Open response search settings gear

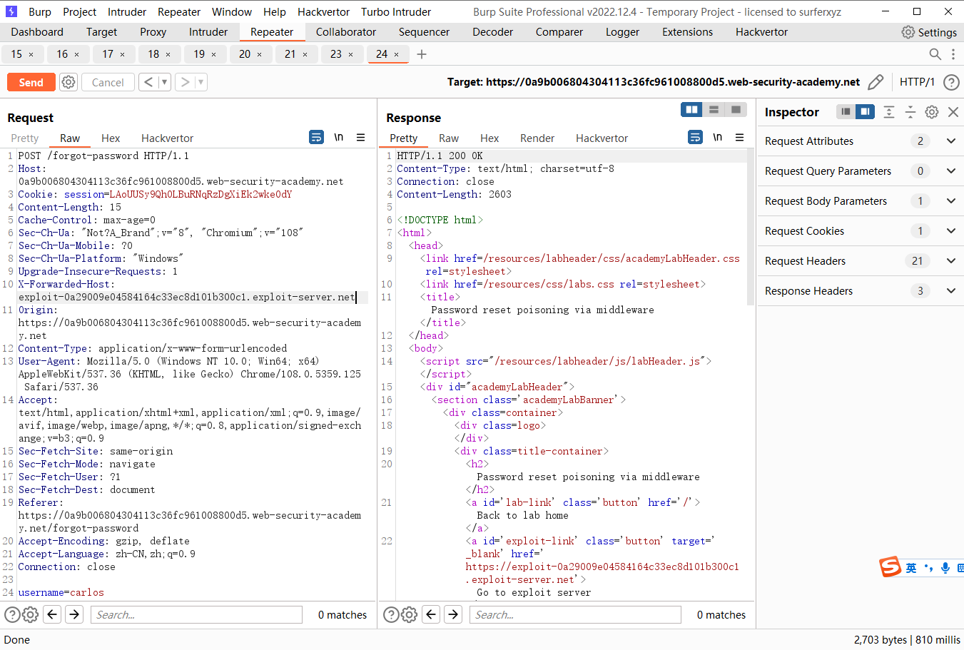click(409, 614)
